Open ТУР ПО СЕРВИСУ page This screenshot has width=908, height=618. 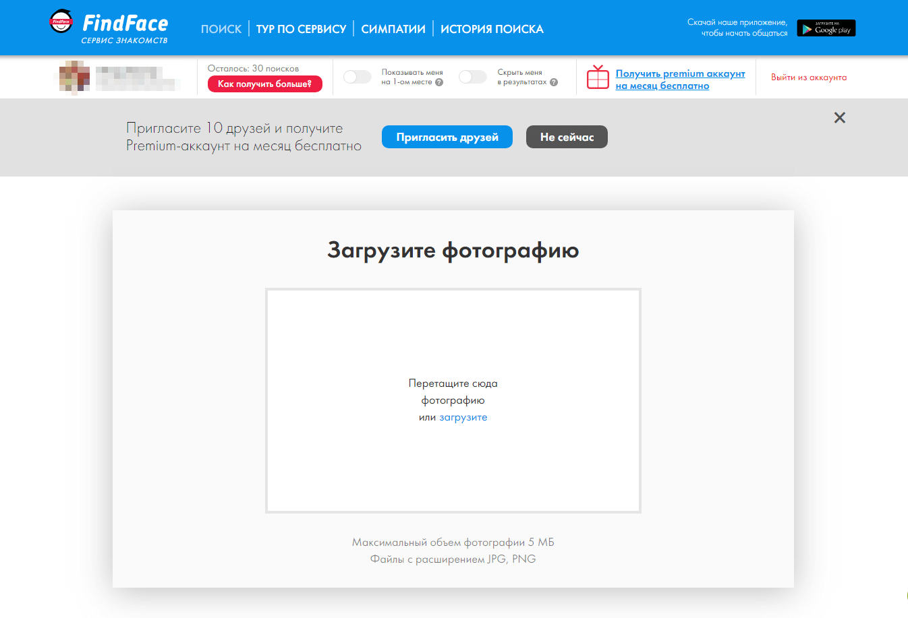point(301,29)
